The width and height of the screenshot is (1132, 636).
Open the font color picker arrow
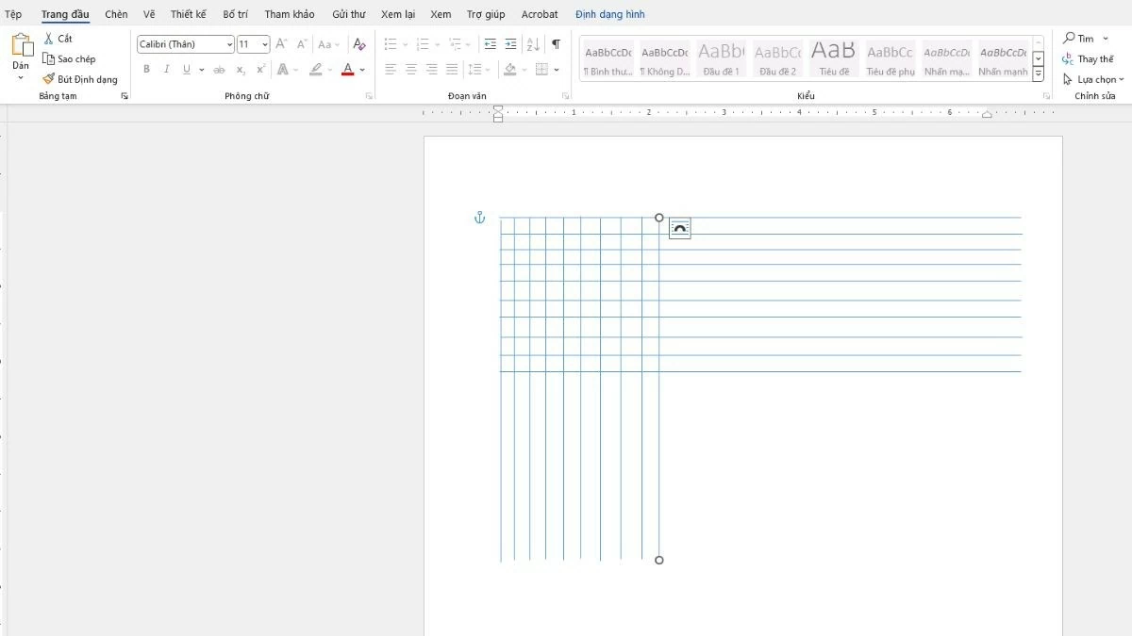[361, 69]
